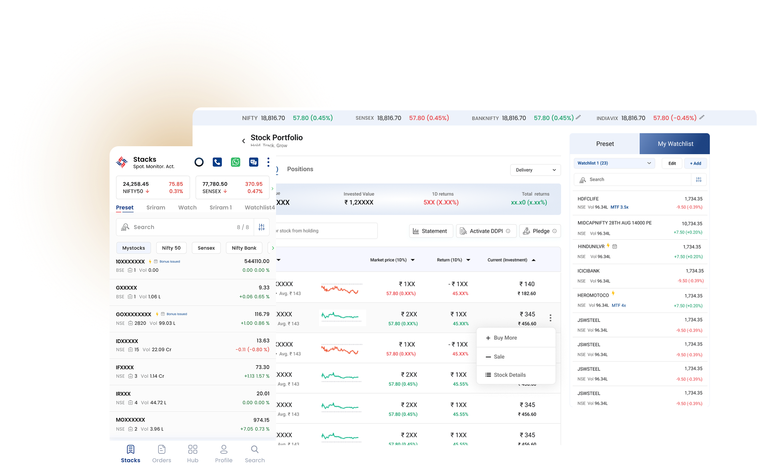This screenshot has width=757, height=465.
Task: Select the Positions tab
Action: coord(300,169)
